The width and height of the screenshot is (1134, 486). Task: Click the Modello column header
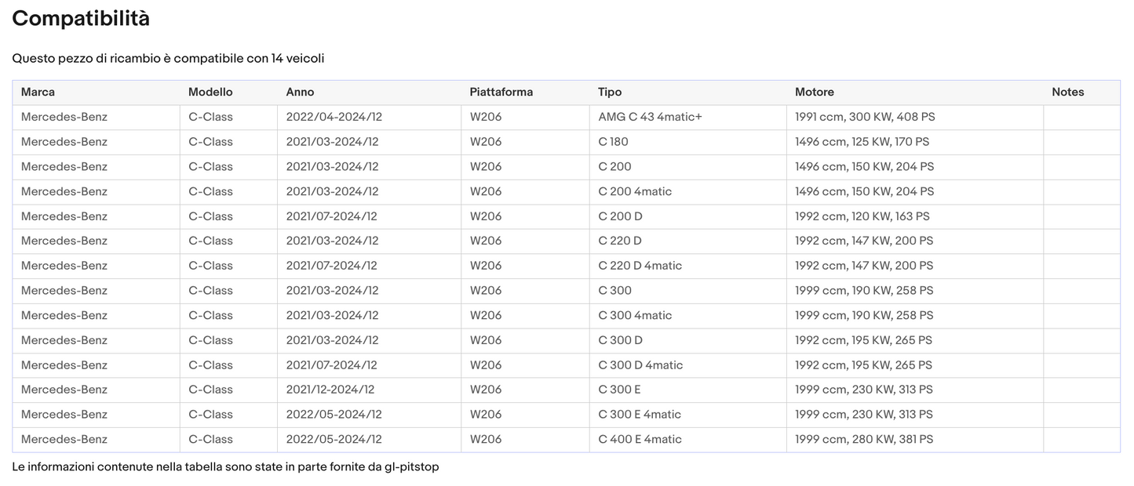click(x=210, y=92)
